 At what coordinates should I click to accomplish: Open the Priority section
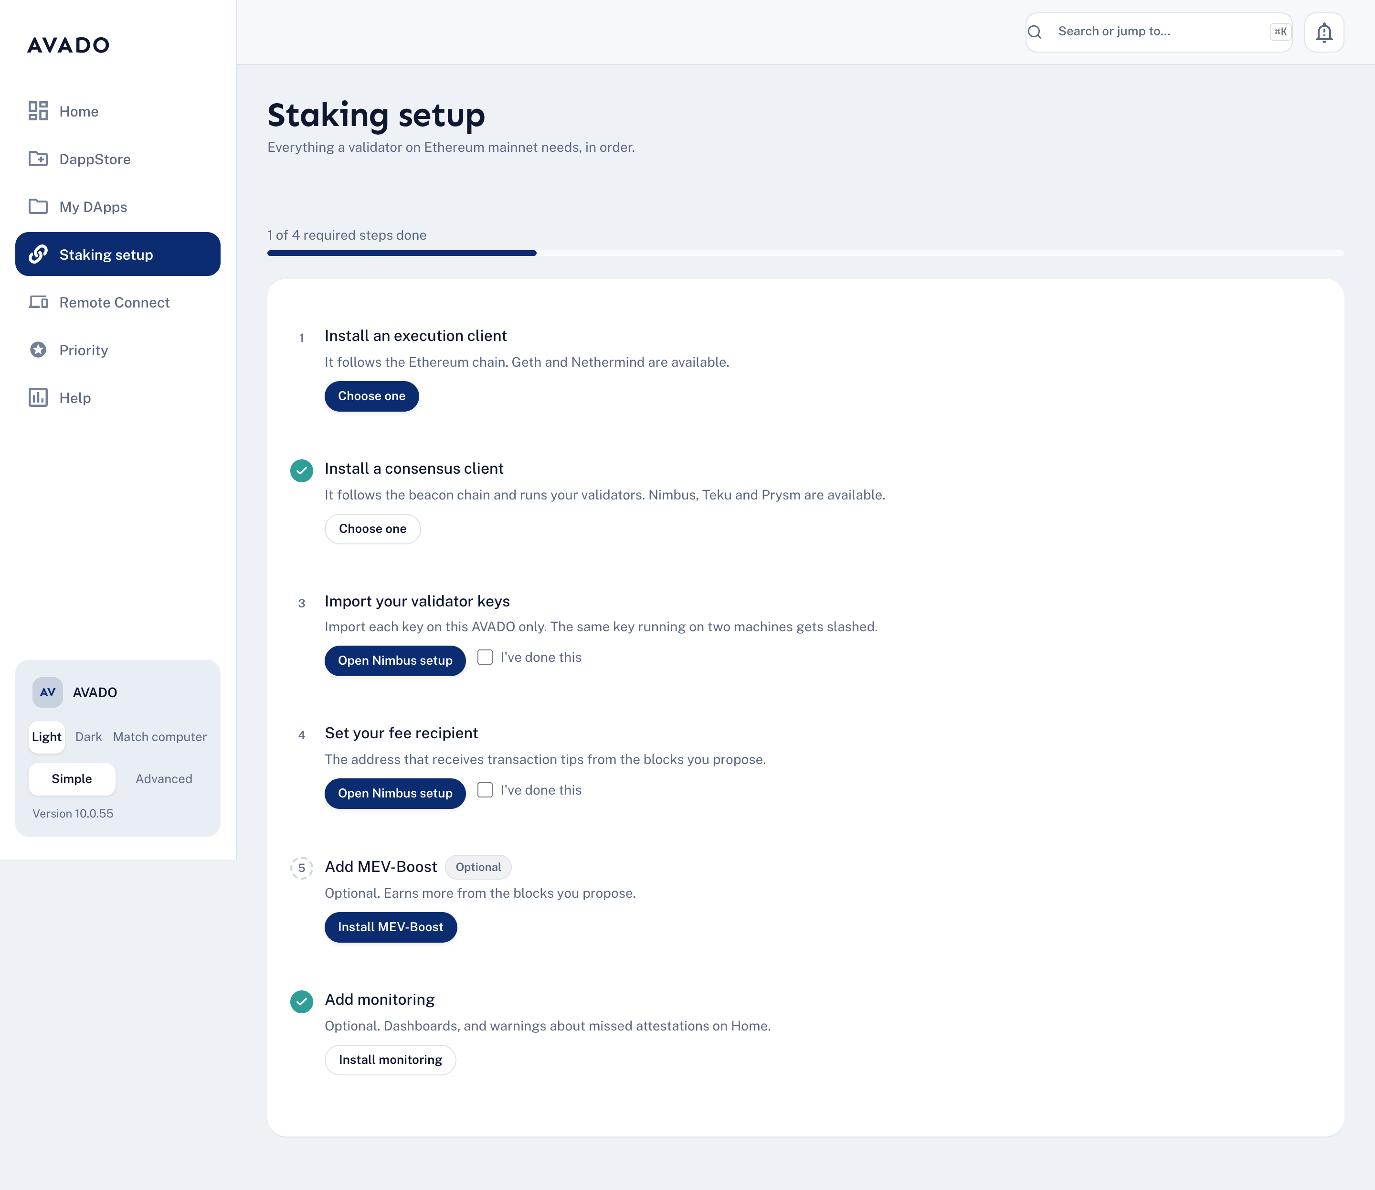point(117,350)
